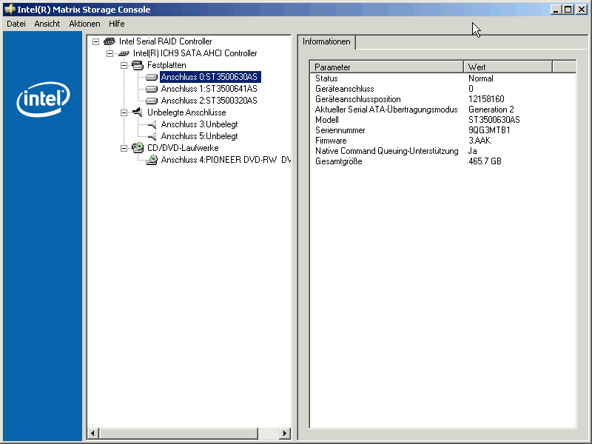Select Intel Serial RAID Controller root label

[165, 41]
